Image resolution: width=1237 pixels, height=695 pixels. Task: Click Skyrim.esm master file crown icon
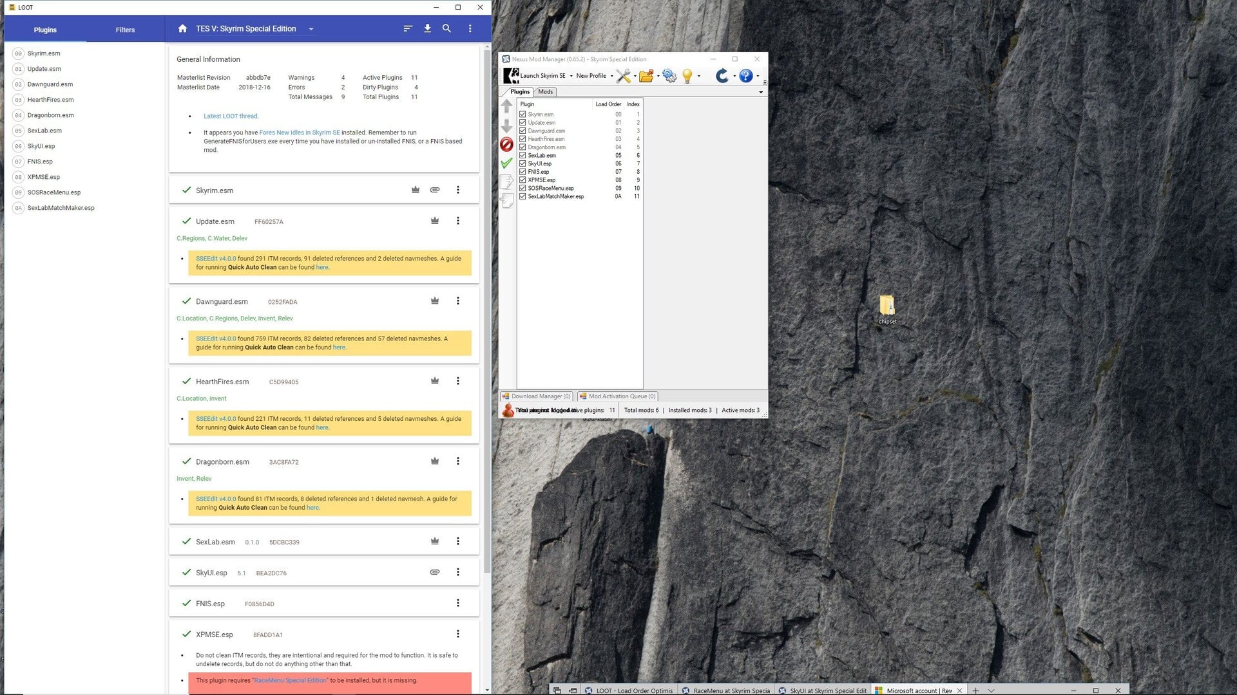(416, 190)
